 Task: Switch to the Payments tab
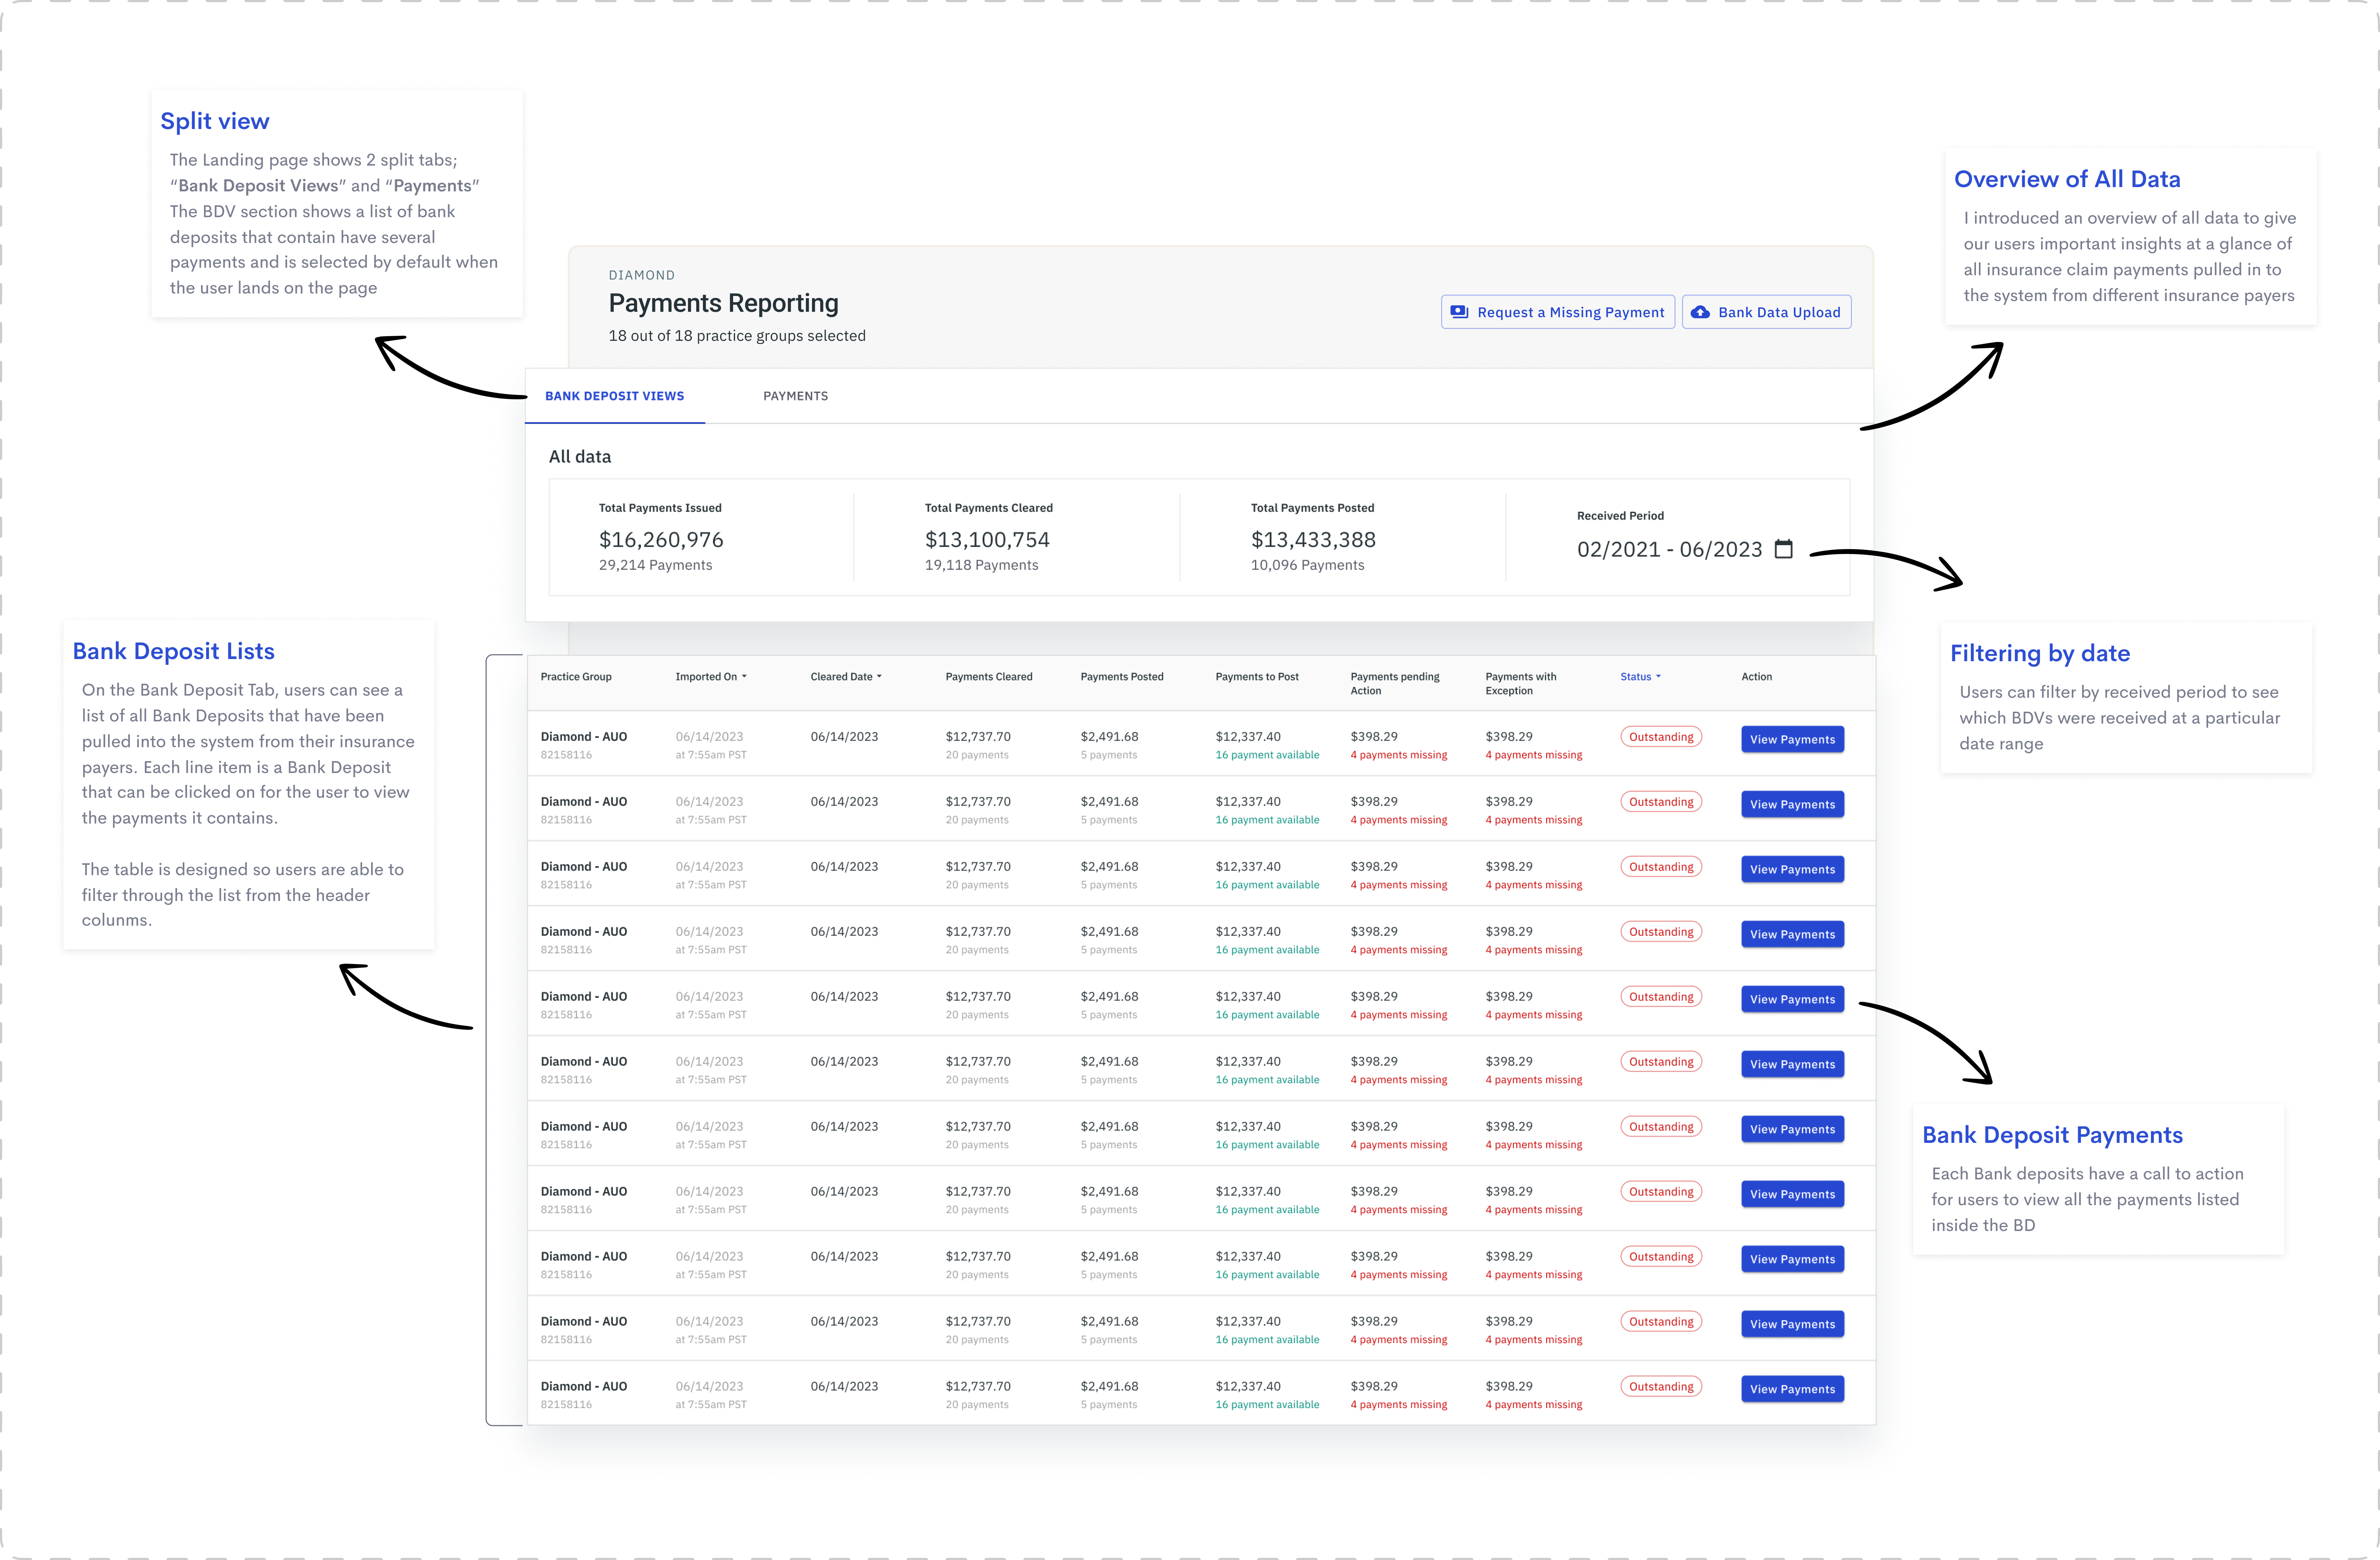coord(795,396)
